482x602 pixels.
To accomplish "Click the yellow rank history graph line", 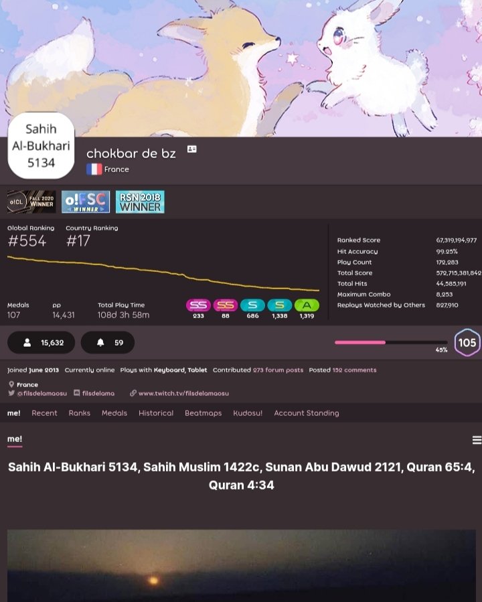I will click(163, 273).
